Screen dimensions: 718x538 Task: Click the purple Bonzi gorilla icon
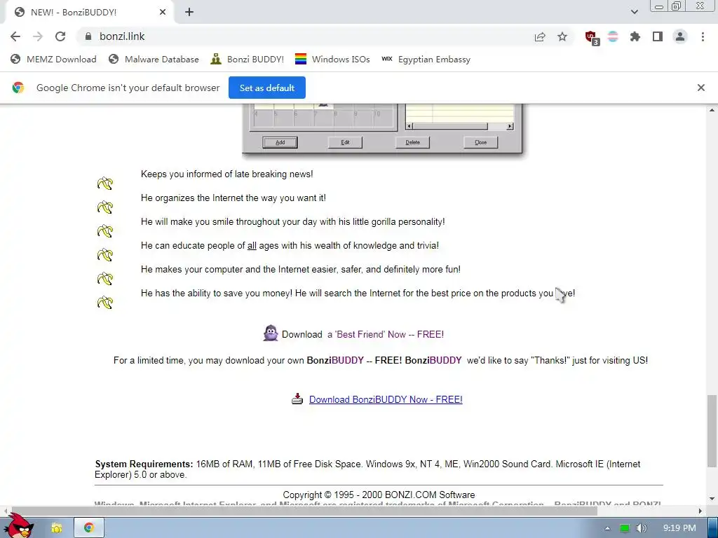pos(271,333)
